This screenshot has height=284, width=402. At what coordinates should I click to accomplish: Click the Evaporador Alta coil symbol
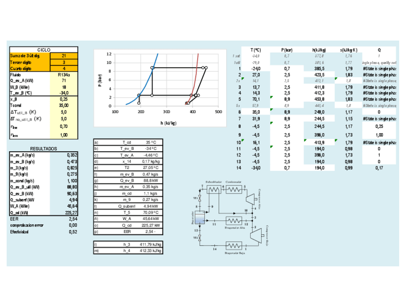(233, 220)
